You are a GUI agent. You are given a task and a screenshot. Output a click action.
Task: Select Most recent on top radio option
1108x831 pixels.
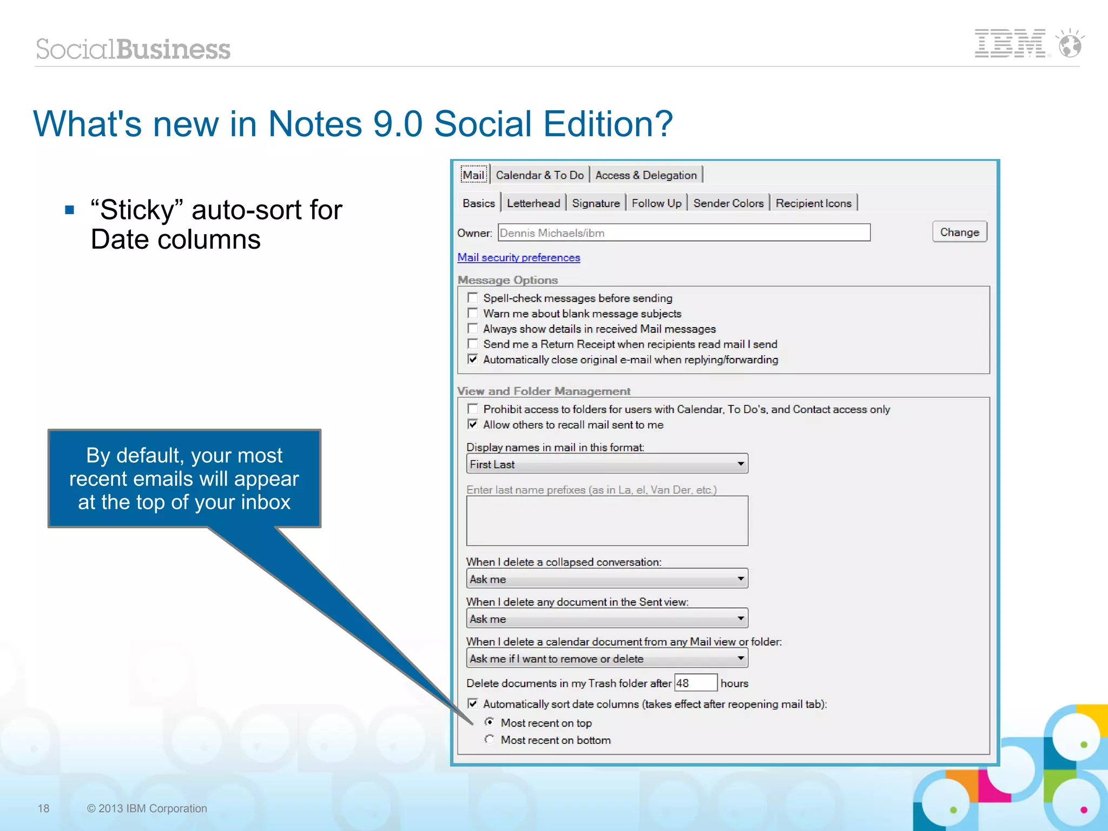489,722
